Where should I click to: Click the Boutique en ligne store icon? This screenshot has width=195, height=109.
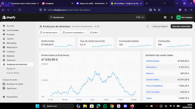[4, 84]
